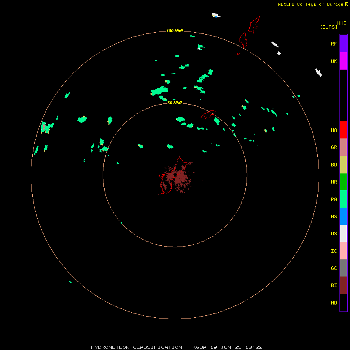Viewport: 350px width, 350px height.
Task: Click the IC light pink legend swatch
Action: click(343, 251)
